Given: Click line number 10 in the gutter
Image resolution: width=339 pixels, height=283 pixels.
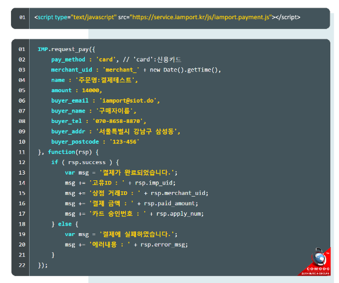Looking at the screenshot, I should coord(22,141).
